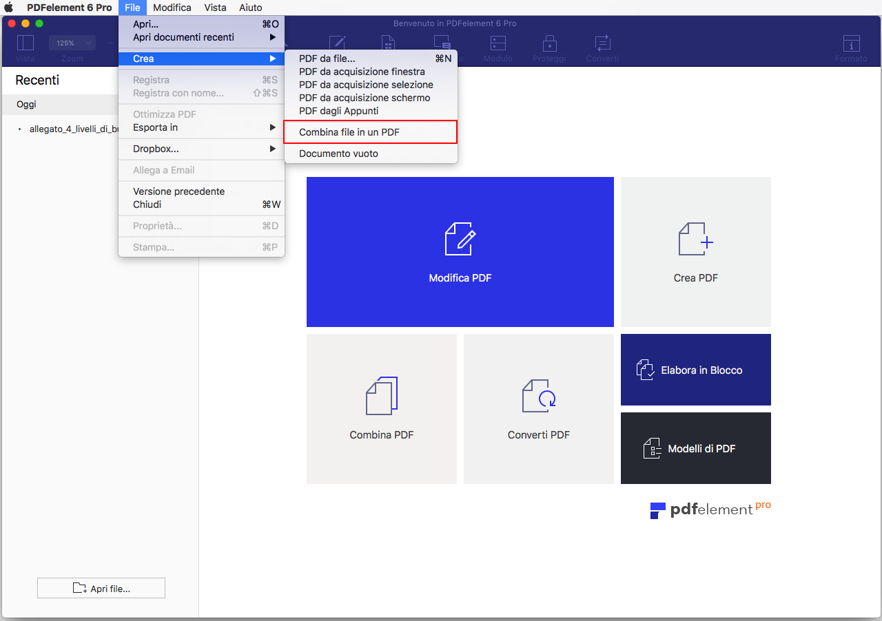The height and width of the screenshot is (621, 882).
Task: Click the Apri file... button
Action: coord(101,588)
